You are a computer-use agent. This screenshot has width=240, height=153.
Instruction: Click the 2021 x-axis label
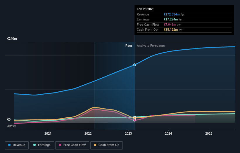[x=48, y=134]
